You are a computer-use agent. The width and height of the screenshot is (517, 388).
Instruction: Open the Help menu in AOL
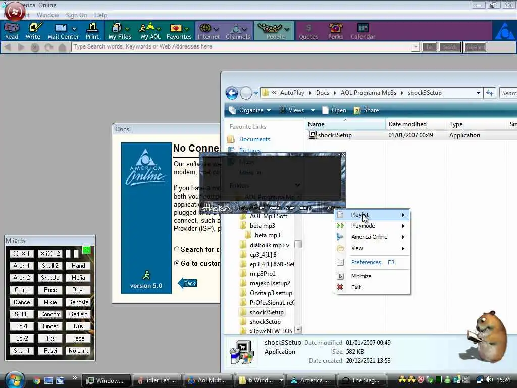[x=100, y=15]
